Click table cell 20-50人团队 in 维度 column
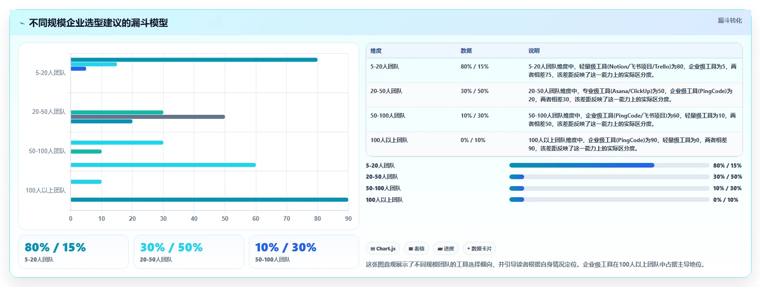Image resolution: width=761 pixels, height=287 pixels. [386, 91]
